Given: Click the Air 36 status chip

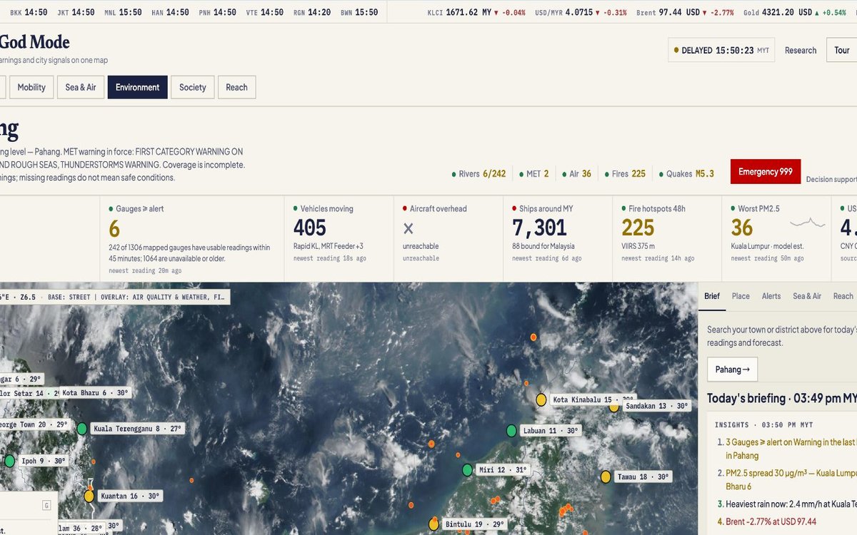Looking at the screenshot, I should (576, 173).
